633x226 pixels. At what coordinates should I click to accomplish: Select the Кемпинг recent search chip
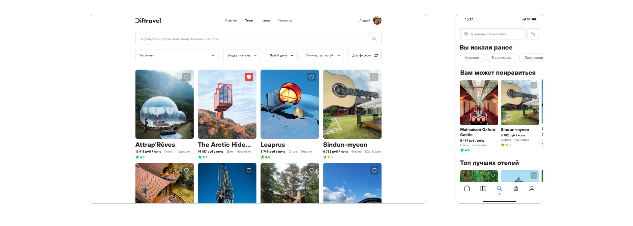(472, 58)
